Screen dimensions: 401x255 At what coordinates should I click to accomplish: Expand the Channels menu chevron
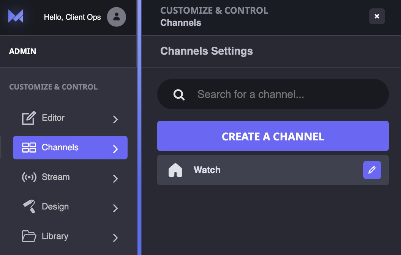click(115, 149)
